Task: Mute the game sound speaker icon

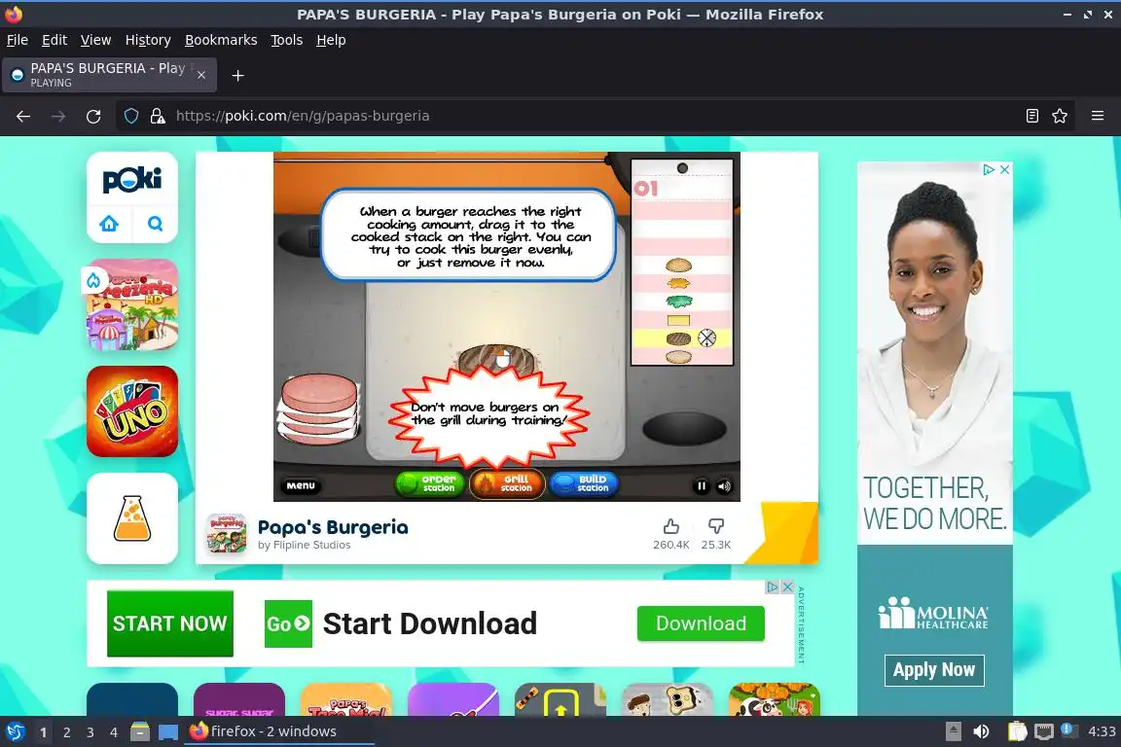Action: coord(724,486)
